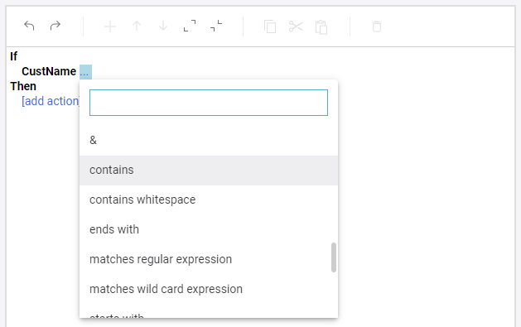Open the ellipsis operator placeholder after CustName
Screen dimensions: 521x327
click(85, 72)
